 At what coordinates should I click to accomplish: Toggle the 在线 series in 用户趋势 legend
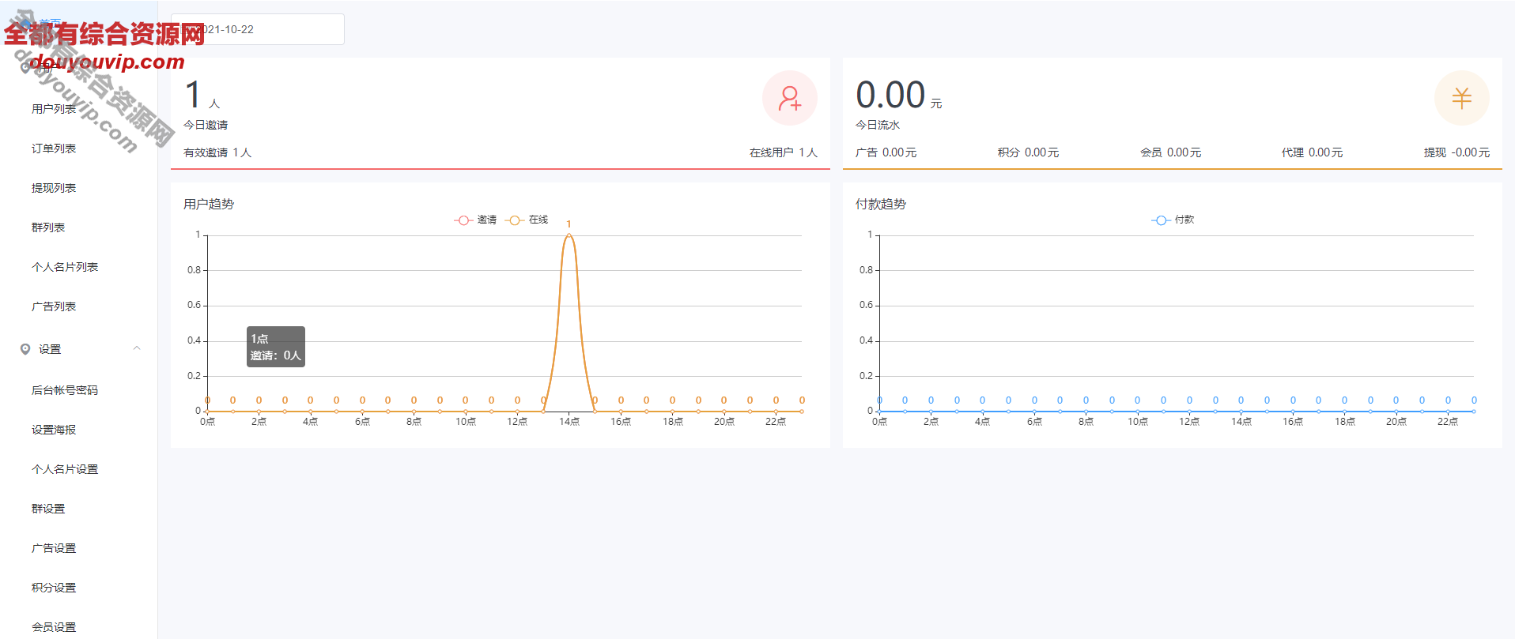[527, 220]
